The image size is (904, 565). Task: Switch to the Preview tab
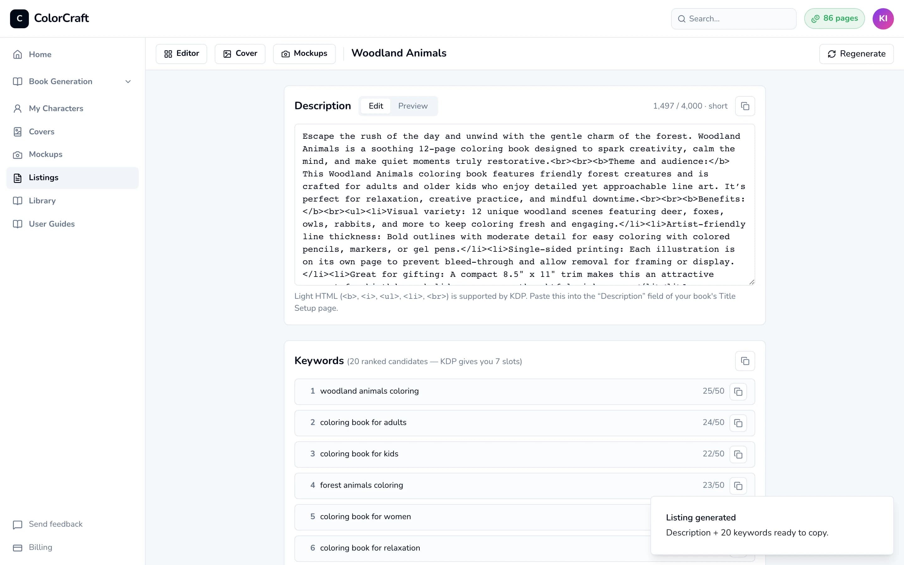coord(413,106)
